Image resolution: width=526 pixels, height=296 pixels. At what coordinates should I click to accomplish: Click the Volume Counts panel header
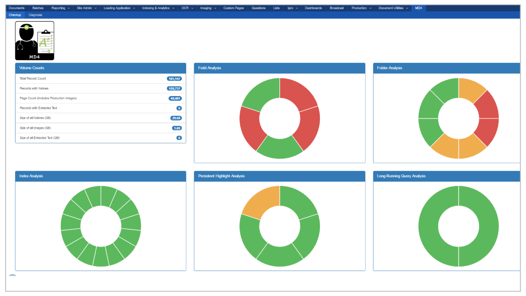point(100,68)
